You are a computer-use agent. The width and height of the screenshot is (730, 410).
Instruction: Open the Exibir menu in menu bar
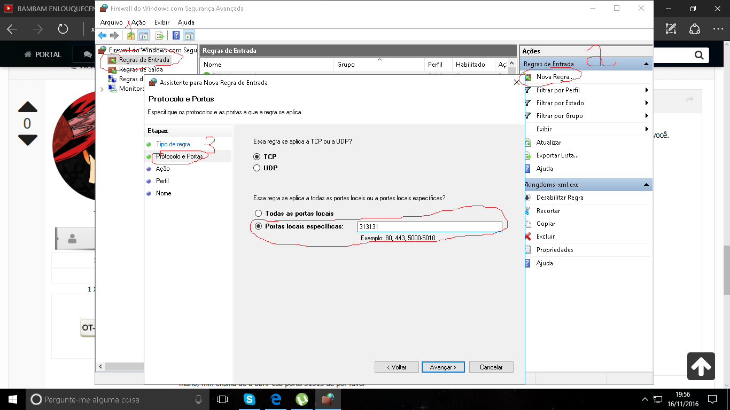click(162, 22)
